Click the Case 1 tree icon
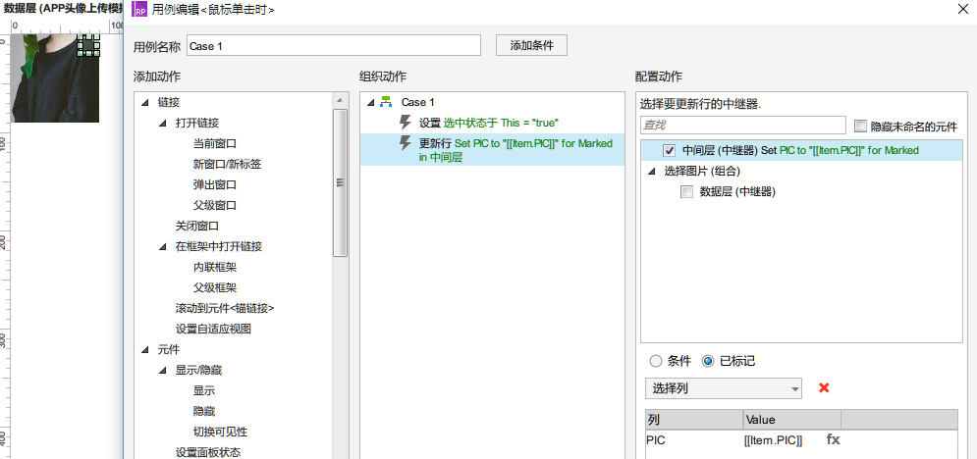977x459 pixels. point(386,102)
